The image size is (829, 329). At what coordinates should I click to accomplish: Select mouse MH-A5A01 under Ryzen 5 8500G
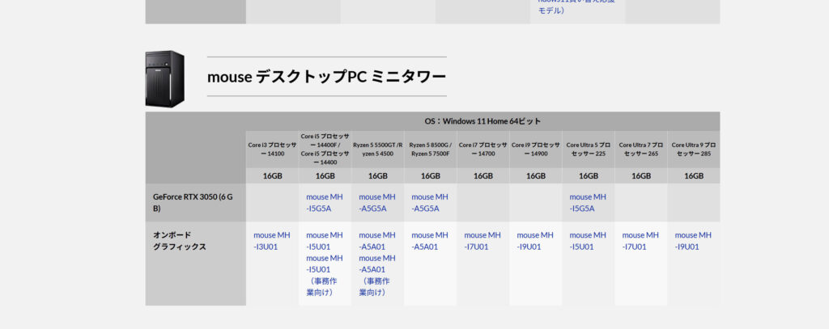coord(430,241)
